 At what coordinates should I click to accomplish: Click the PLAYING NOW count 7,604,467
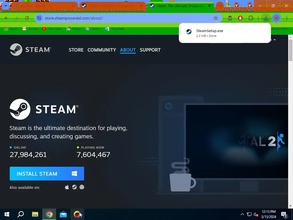click(94, 154)
